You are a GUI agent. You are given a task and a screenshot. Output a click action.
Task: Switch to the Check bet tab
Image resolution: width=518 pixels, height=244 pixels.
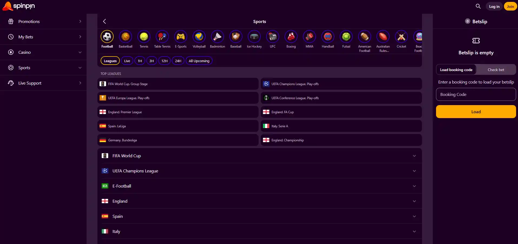click(496, 70)
